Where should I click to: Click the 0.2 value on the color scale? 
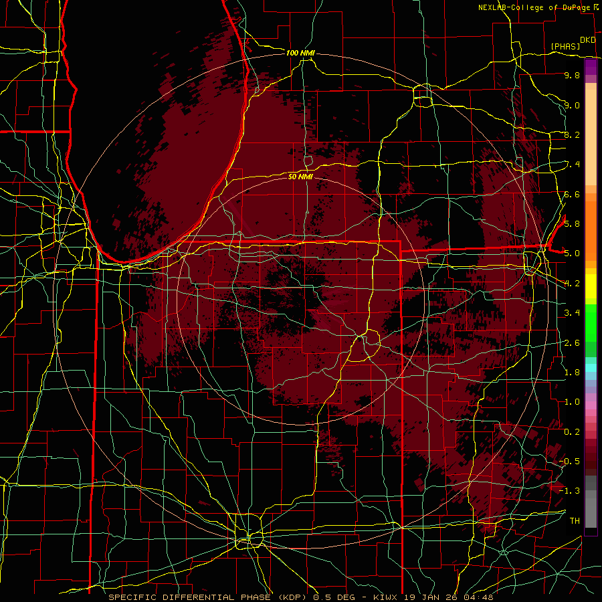572,431
